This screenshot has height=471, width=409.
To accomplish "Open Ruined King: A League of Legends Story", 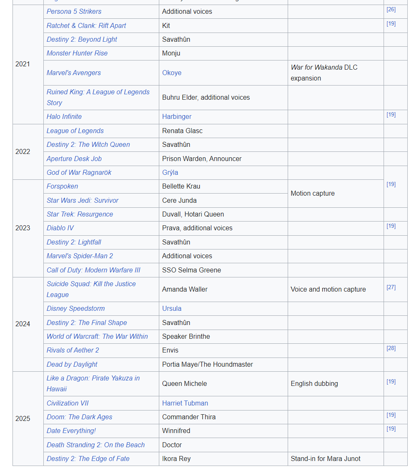I will coord(98,97).
